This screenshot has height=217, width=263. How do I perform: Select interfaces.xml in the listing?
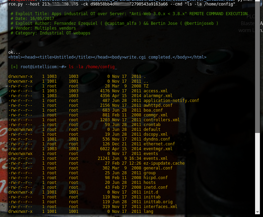(x=160, y=207)
